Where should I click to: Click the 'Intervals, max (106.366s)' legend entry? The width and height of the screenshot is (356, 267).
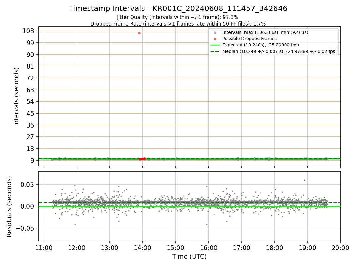265,32
